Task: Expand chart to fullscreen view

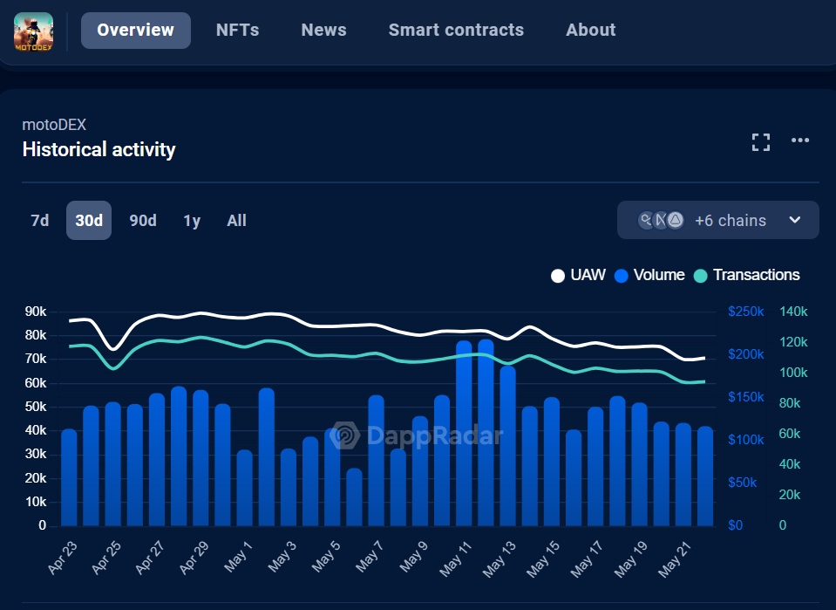Action: [x=761, y=142]
